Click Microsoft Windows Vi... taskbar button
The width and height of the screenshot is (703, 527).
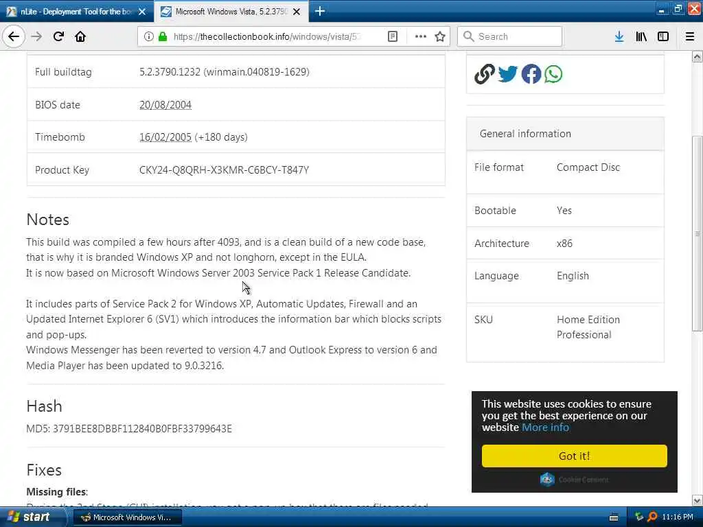[127, 517]
